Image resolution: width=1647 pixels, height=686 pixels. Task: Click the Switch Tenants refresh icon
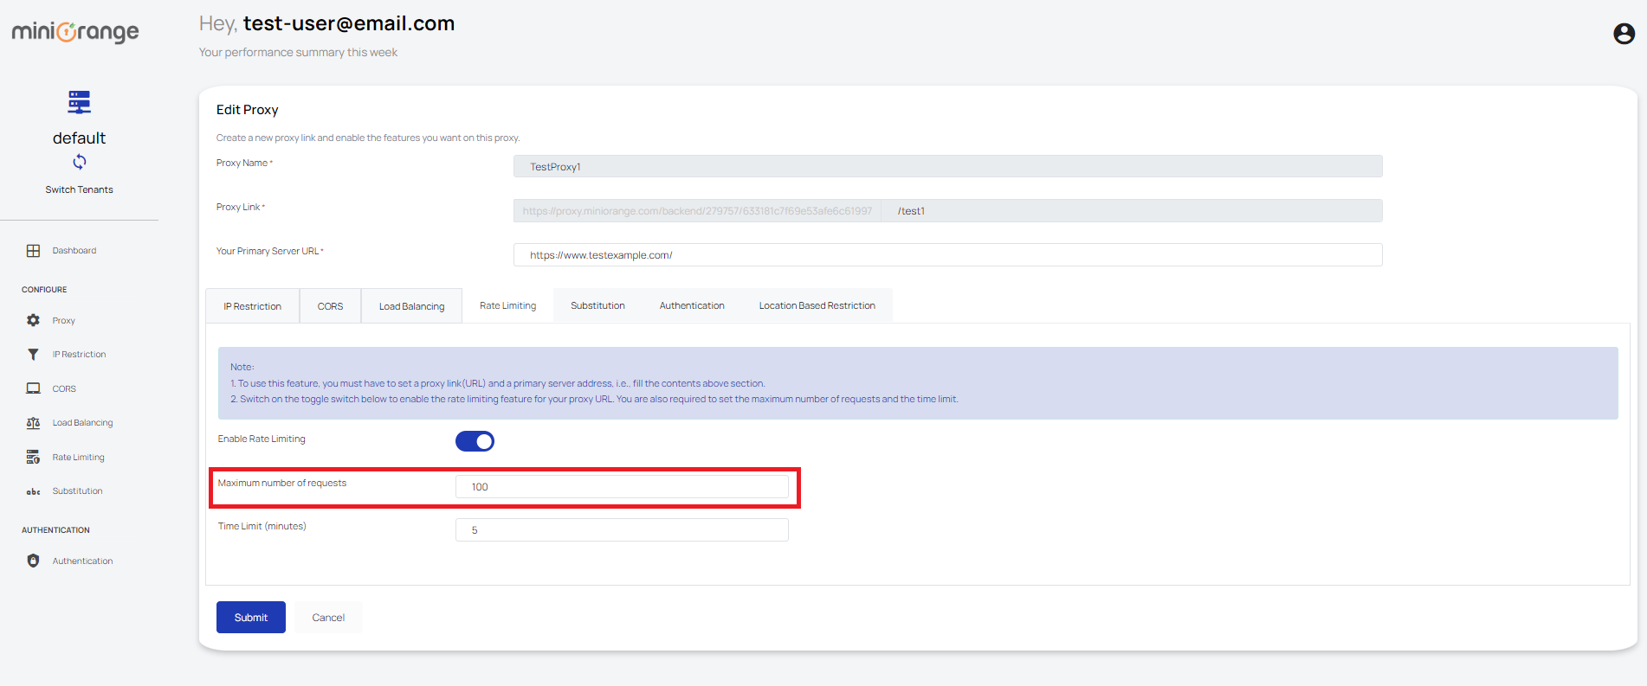[80, 162]
